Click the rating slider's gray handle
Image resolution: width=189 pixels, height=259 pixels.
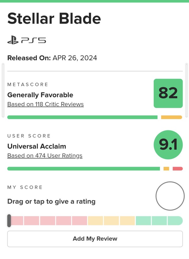pos(9,221)
